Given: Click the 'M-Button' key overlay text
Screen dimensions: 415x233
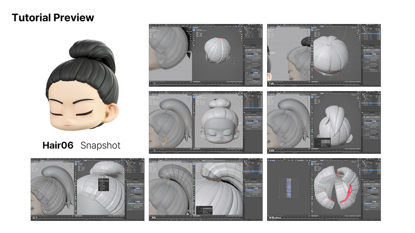Looking at the screenshot, I should 275,218.
